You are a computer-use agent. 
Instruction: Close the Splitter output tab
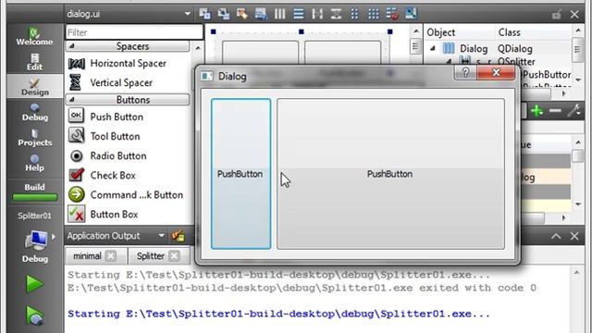click(174, 256)
